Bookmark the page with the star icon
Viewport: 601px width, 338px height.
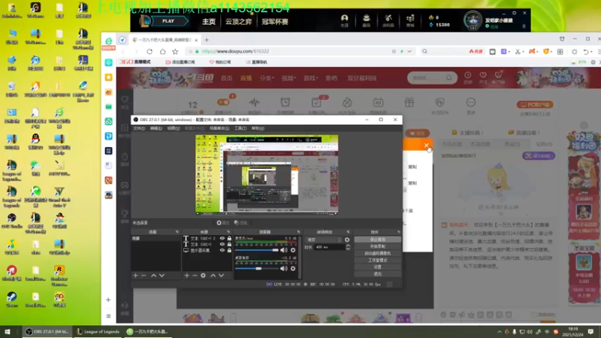point(175,51)
